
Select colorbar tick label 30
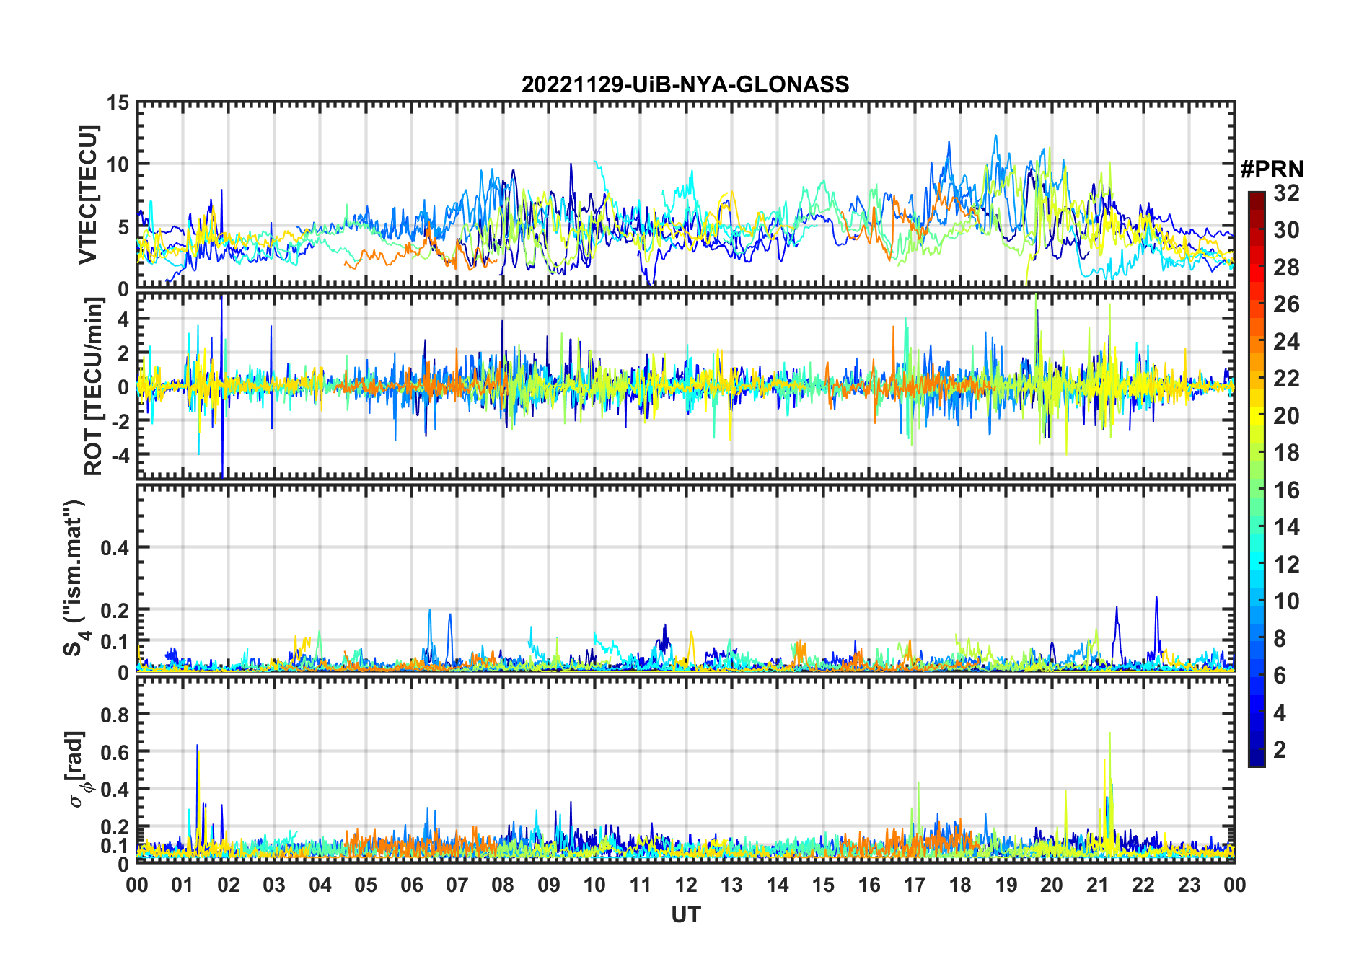(1286, 230)
